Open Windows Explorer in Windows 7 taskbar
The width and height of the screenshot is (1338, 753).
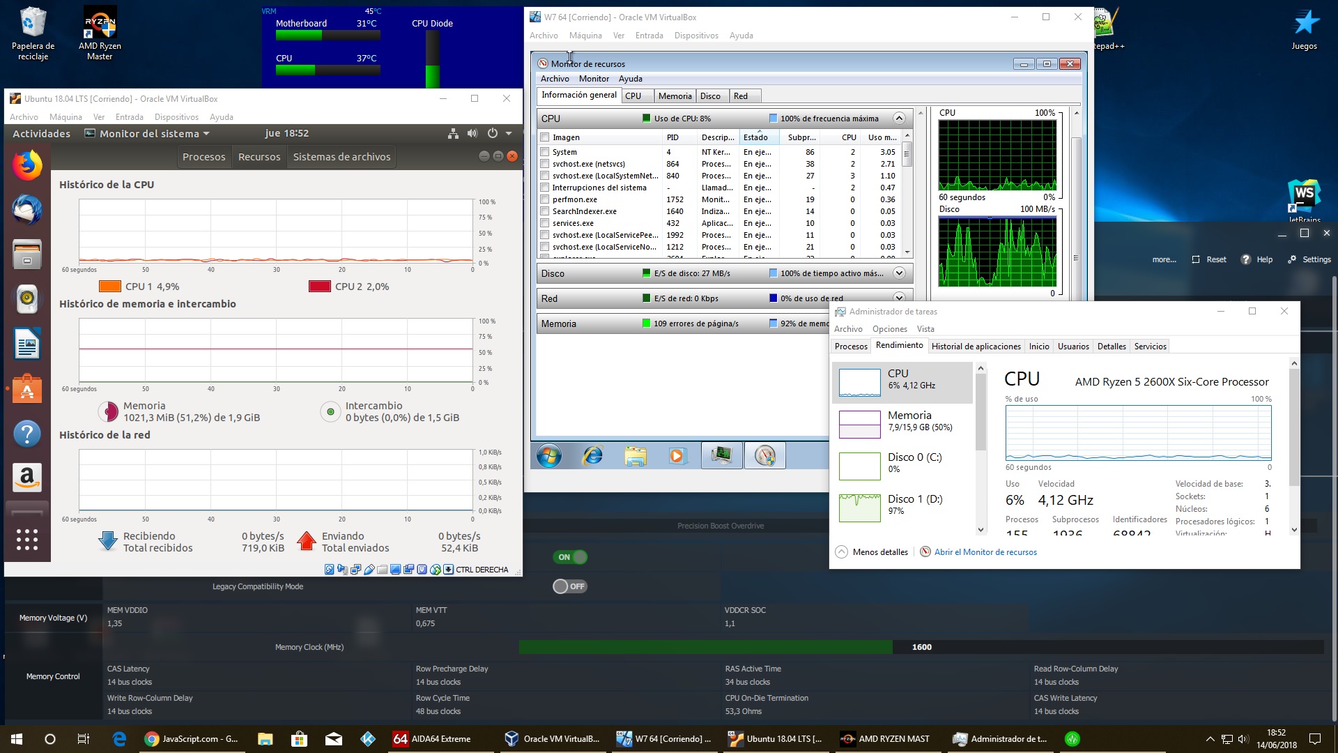click(636, 456)
